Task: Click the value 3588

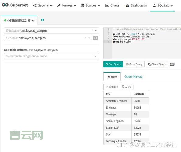Action: [x=137, y=101]
